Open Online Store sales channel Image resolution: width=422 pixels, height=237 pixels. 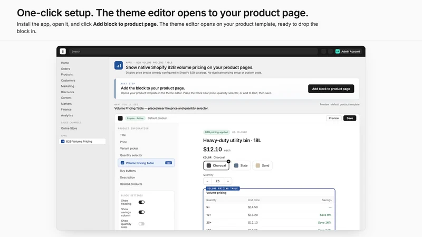click(69, 128)
